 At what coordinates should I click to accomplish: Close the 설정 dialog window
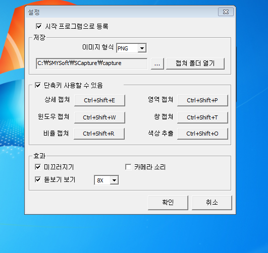(226, 12)
